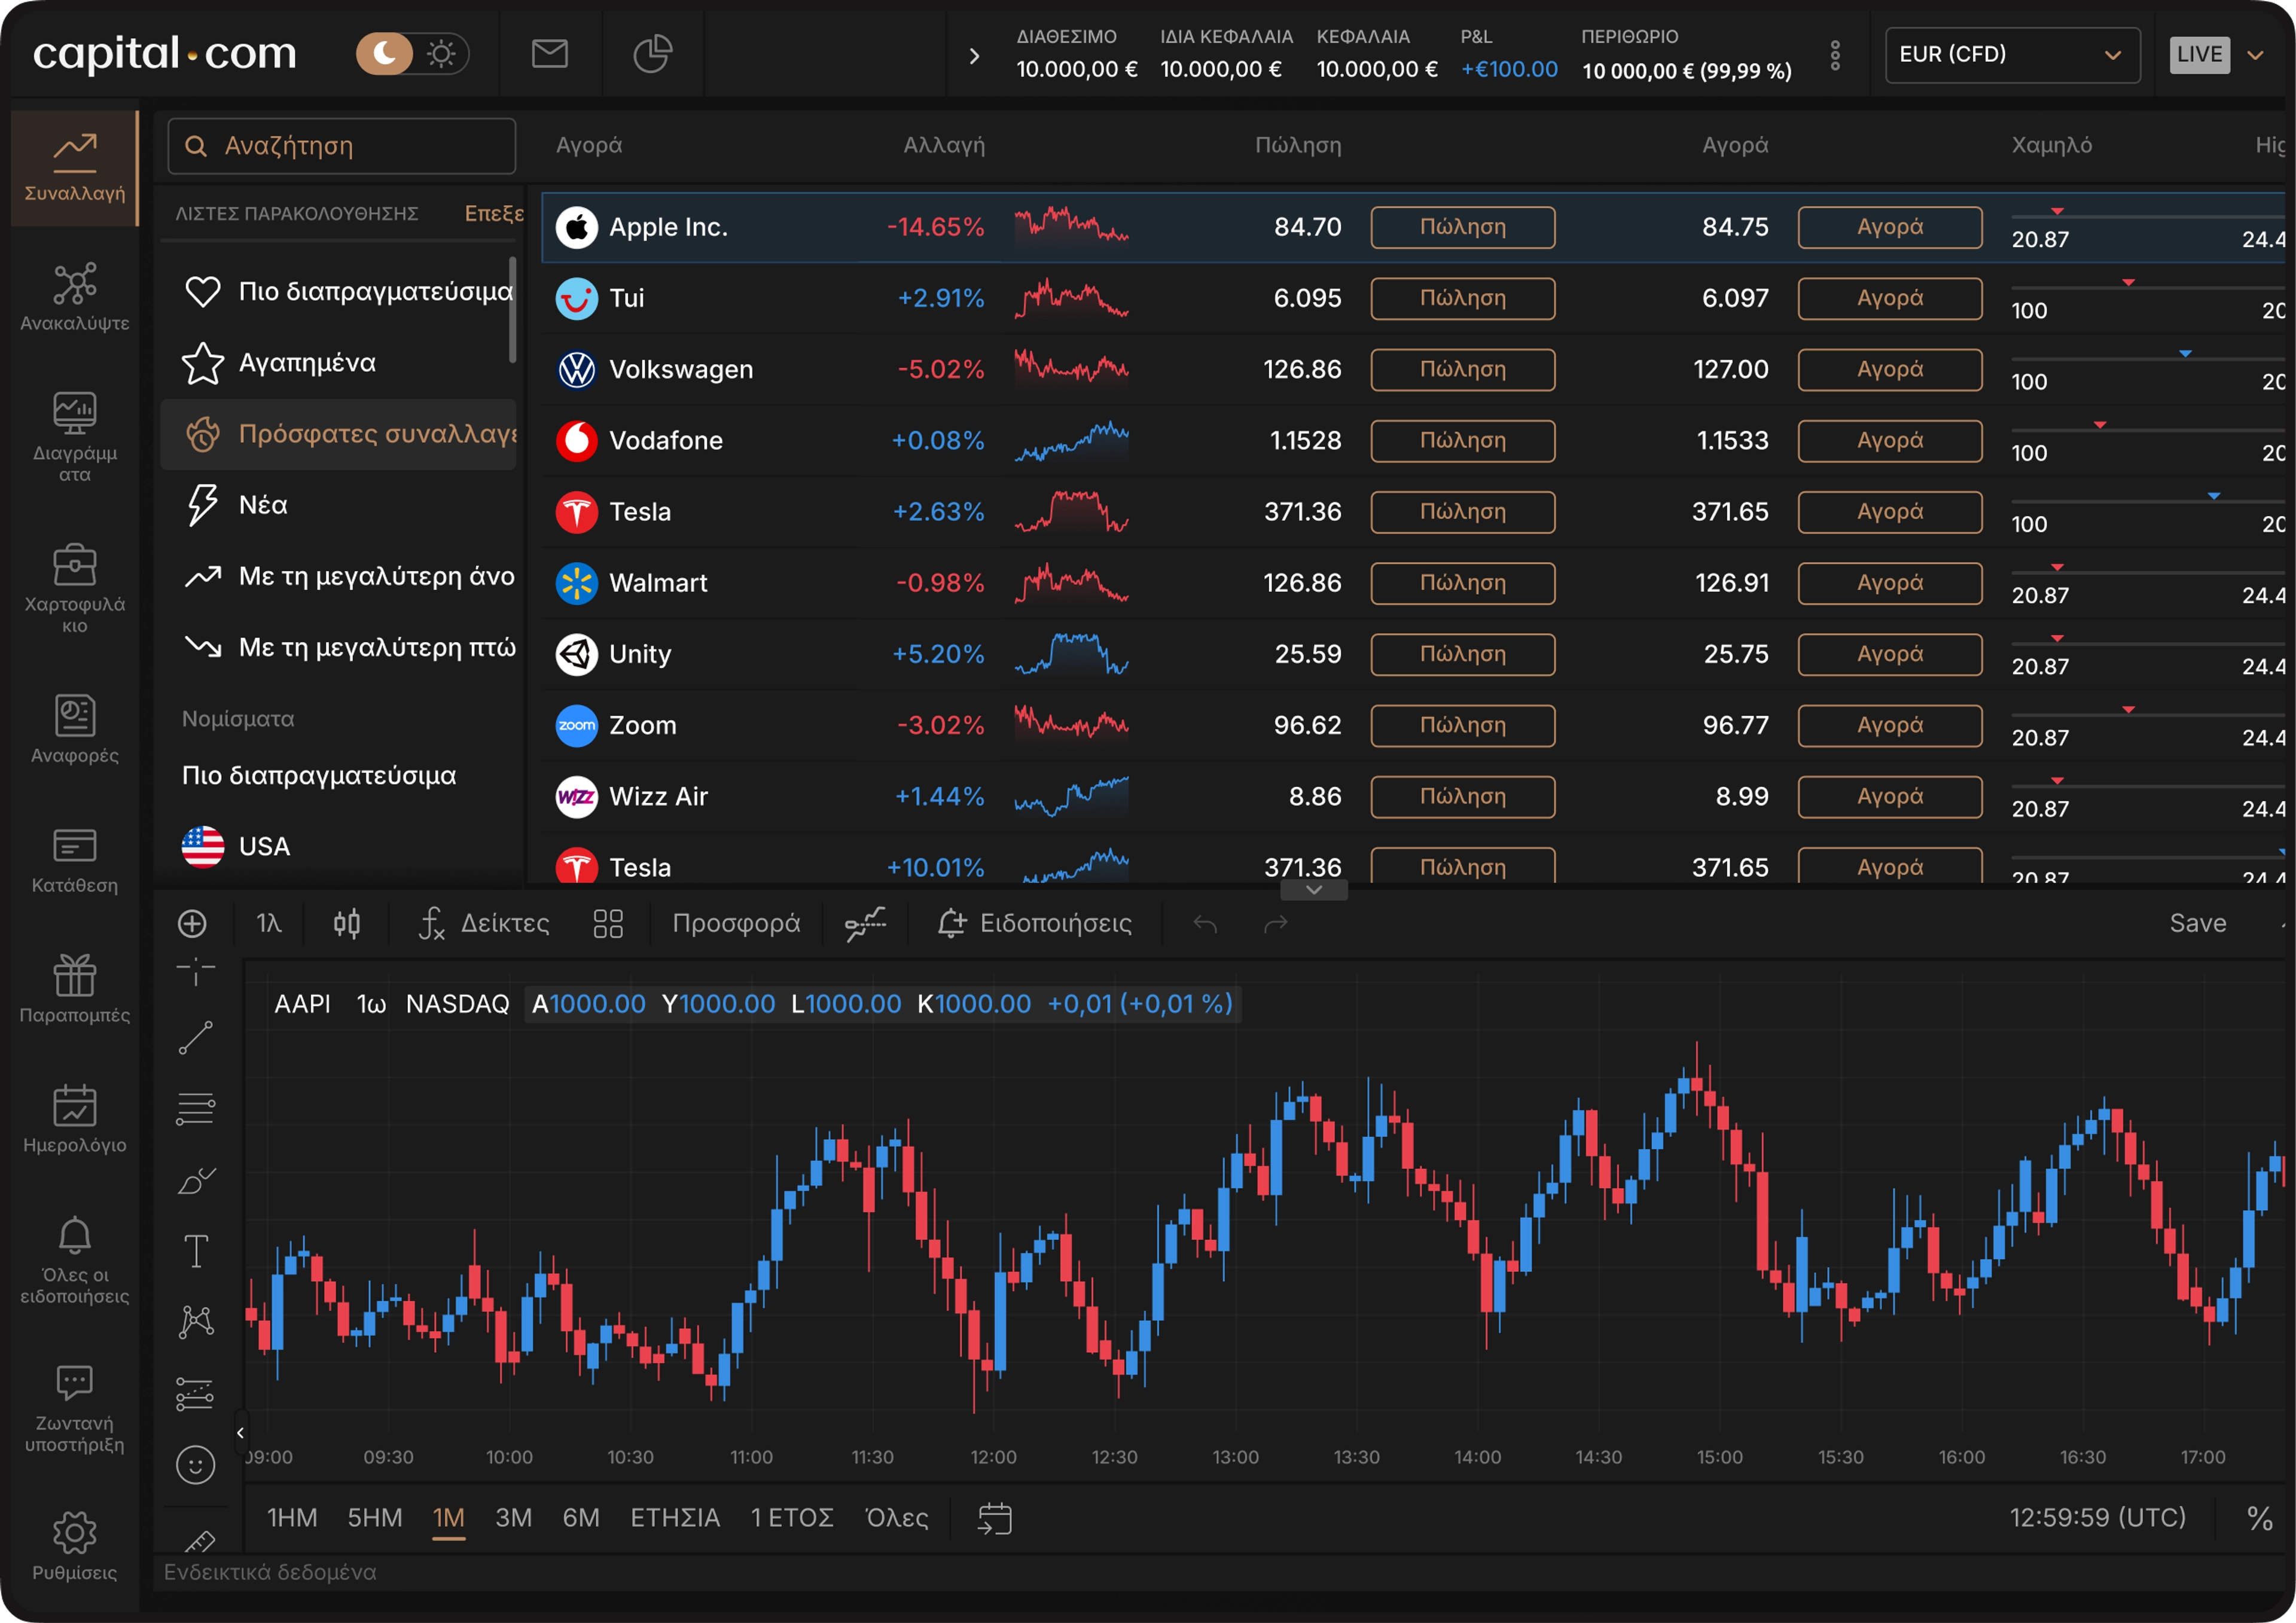
Task: Open the go-to-date calendar icon
Action: click(x=994, y=1518)
